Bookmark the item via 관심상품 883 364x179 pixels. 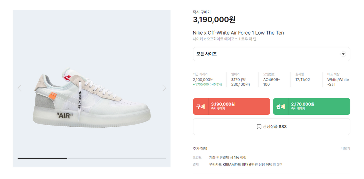[x=271, y=127]
